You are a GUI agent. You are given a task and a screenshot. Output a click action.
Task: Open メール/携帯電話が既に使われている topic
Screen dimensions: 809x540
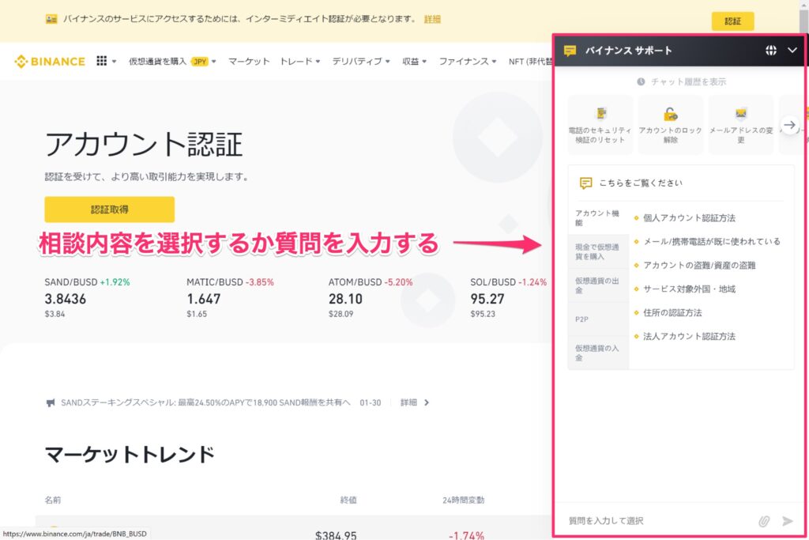click(712, 242)
